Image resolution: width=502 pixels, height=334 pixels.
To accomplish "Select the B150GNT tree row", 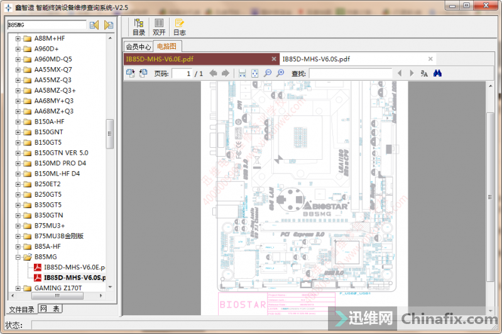I will click(48, 132).
